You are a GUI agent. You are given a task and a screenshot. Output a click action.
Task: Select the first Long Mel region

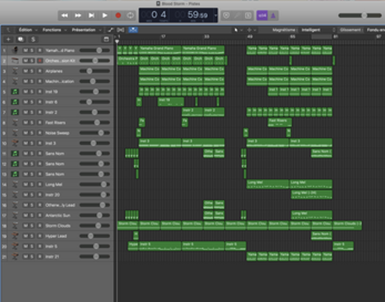(x=267, y=184)
